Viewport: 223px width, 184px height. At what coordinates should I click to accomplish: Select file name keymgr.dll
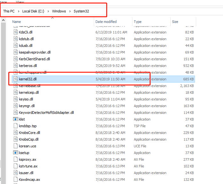coord(27,106)
